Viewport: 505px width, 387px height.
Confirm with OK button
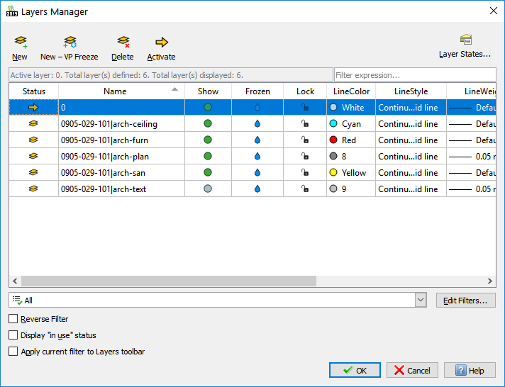click(x=355, y=370)
